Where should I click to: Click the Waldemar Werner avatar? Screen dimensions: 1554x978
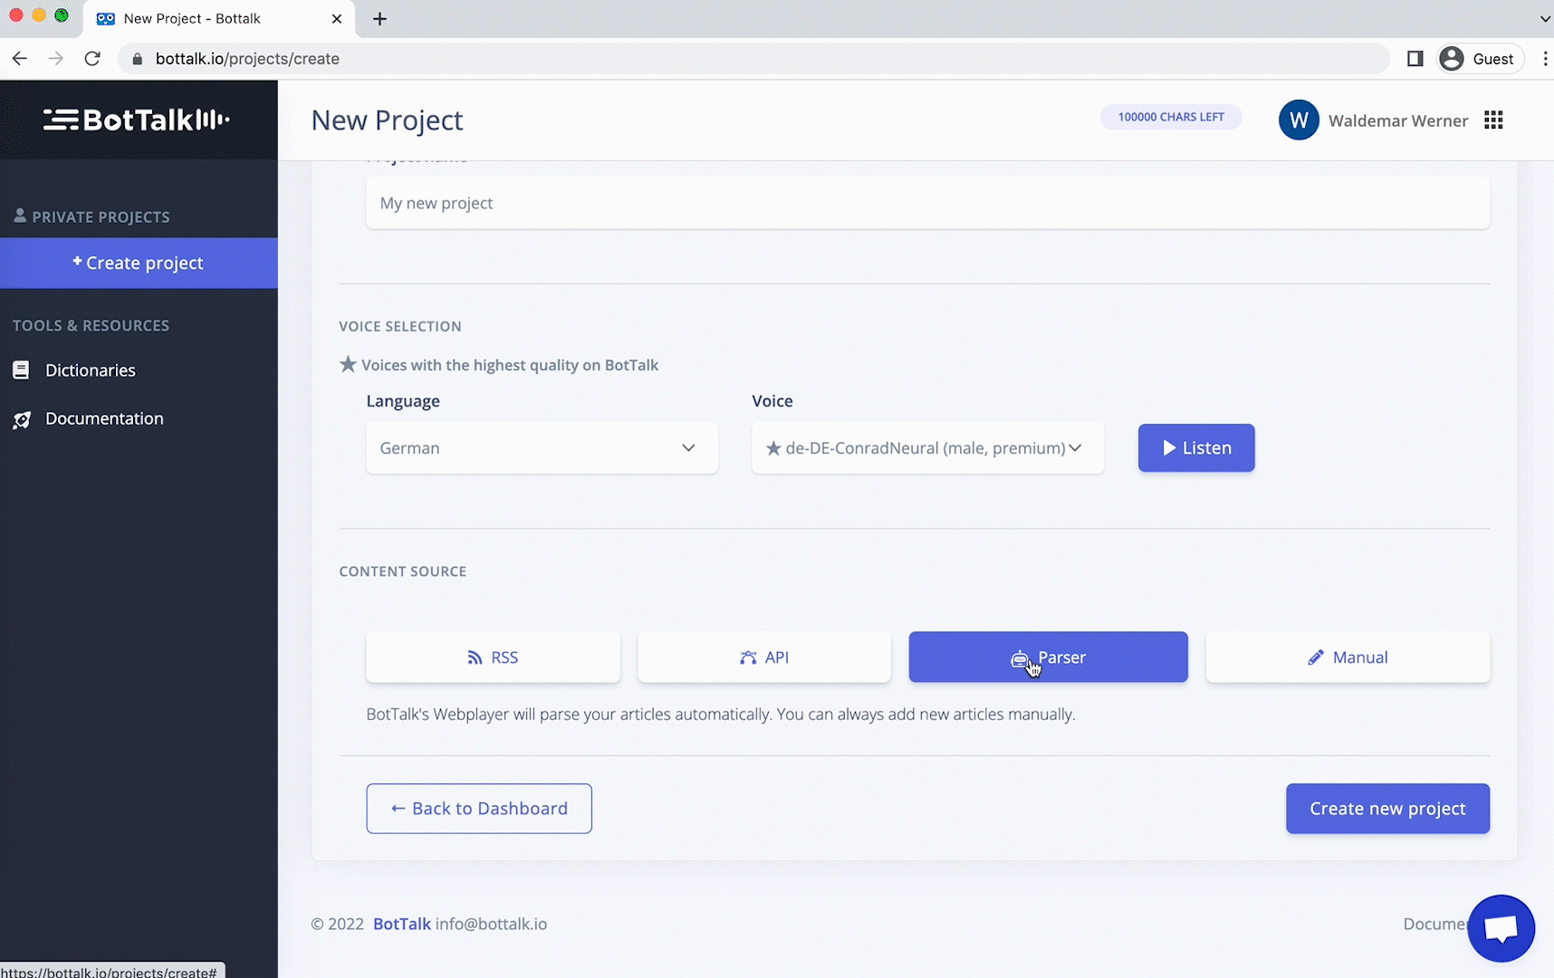click(x=1298, y=120)
